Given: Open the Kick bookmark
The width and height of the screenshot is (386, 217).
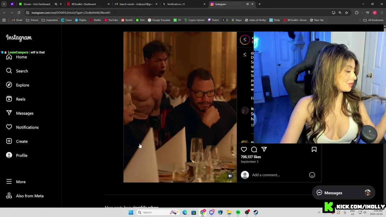Looking at the screenshot, I should [x=140, y=20].
